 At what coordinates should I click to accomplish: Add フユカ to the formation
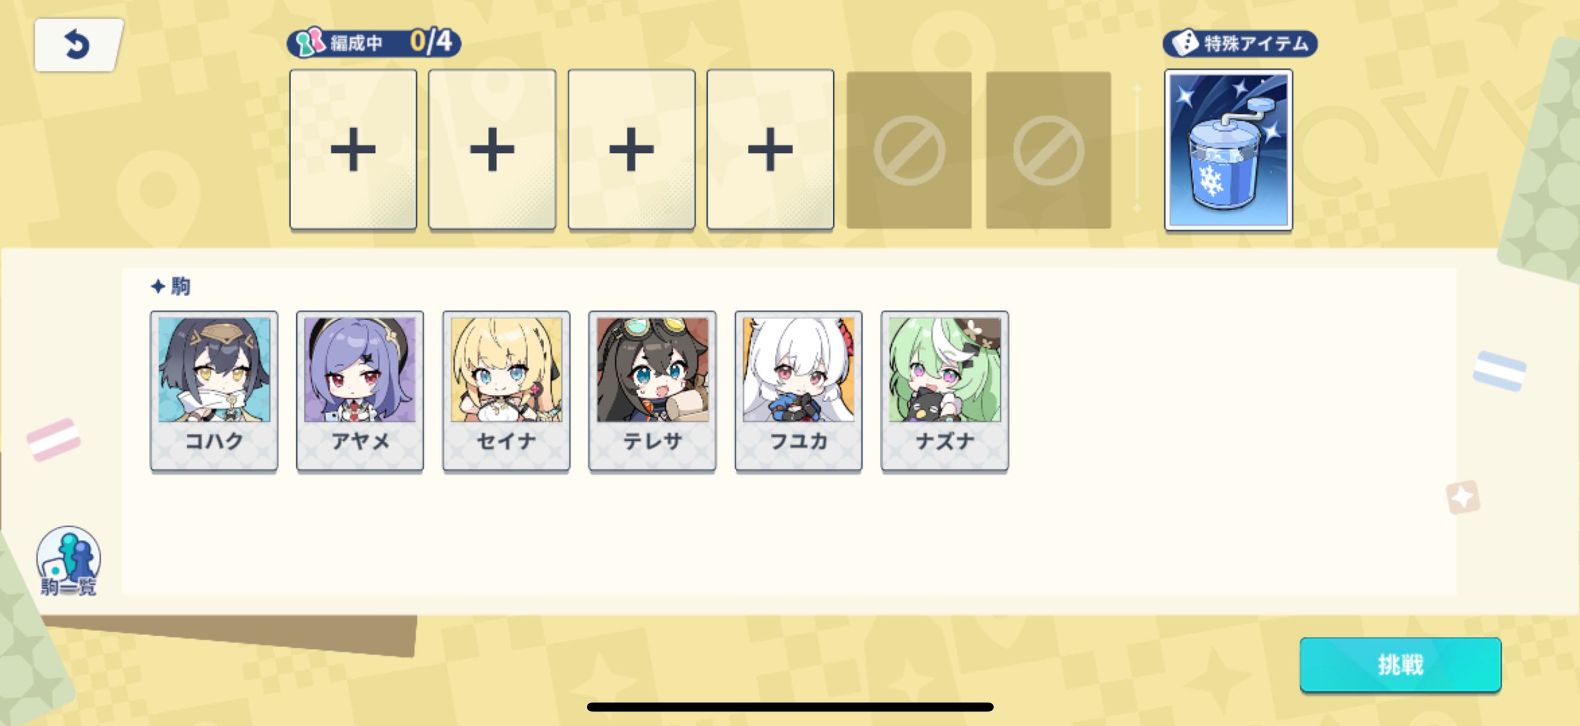[x=798, y=391]
